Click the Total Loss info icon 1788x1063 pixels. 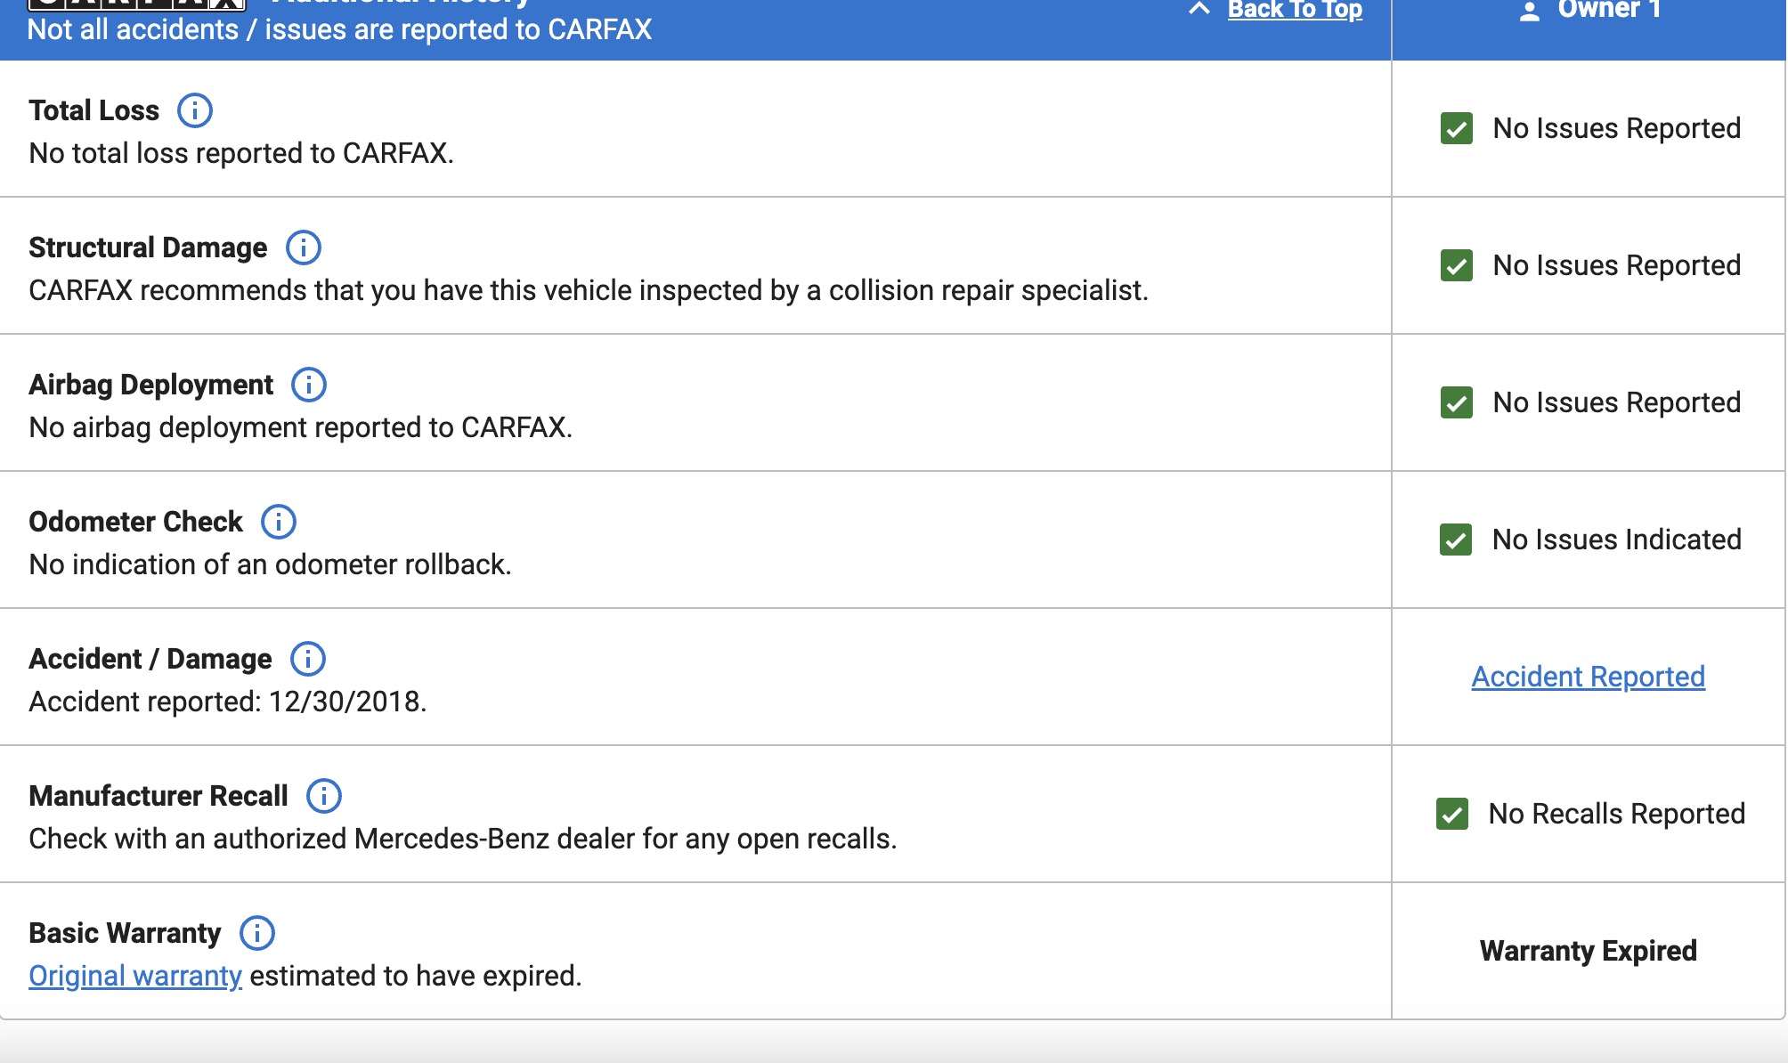[x=195, y=110]
